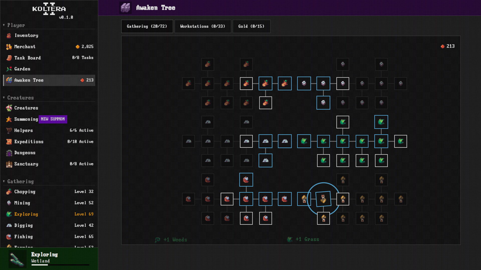The height and width of the screenshot is (270, 481).
Task: Open the Garden screen
Action: pyautogui.click(x=22, y=69)
